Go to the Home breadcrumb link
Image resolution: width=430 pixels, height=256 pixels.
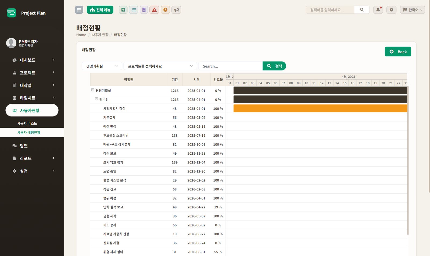coord(81,35)
